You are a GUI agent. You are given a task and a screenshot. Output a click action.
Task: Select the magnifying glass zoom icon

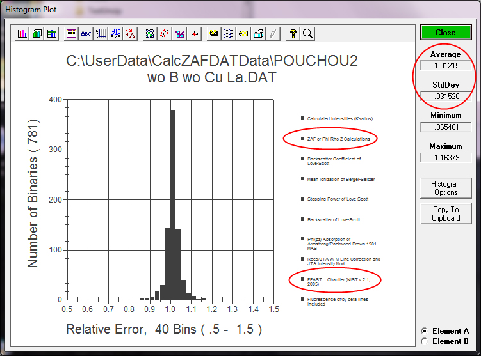pos(307,33)
